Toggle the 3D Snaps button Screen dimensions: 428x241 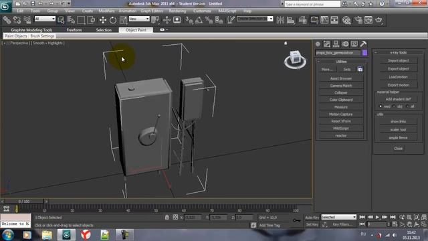[x=189, y=20]
